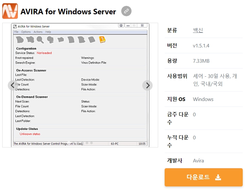Click the orange AVIRA logo icon
Viewport: 245px width, 190px height.
pyautogui.click(x=10, y=11)
